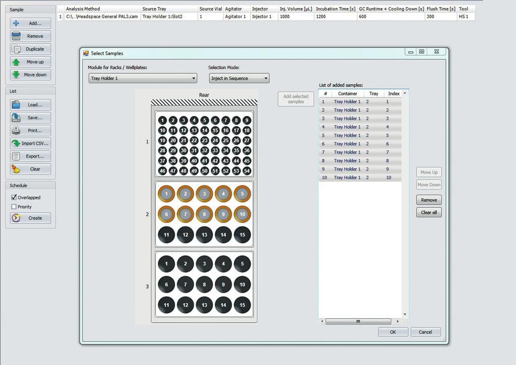This screenshot has width=516, height=365.
Task: Click the Clear all button
Action: [428, 212]
